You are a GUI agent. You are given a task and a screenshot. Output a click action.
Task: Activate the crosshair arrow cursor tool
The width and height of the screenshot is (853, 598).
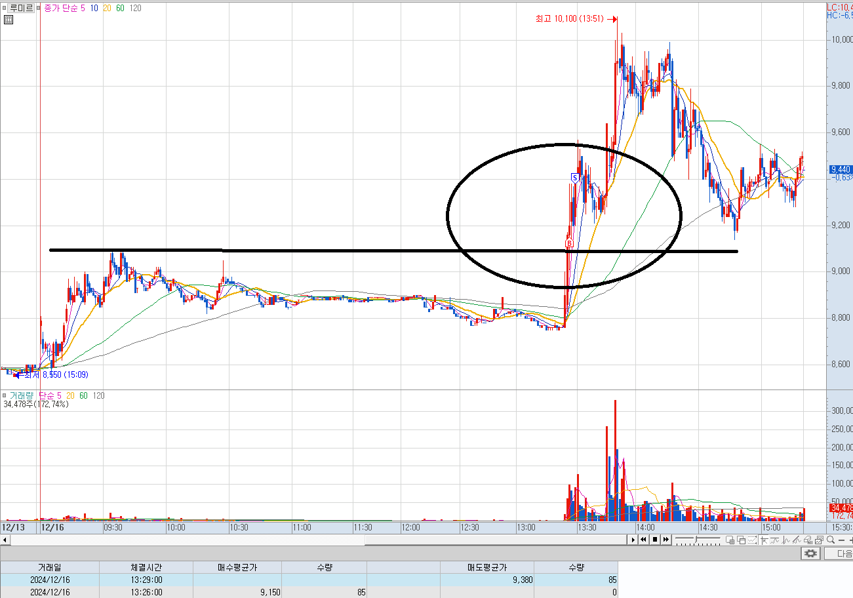764,540
